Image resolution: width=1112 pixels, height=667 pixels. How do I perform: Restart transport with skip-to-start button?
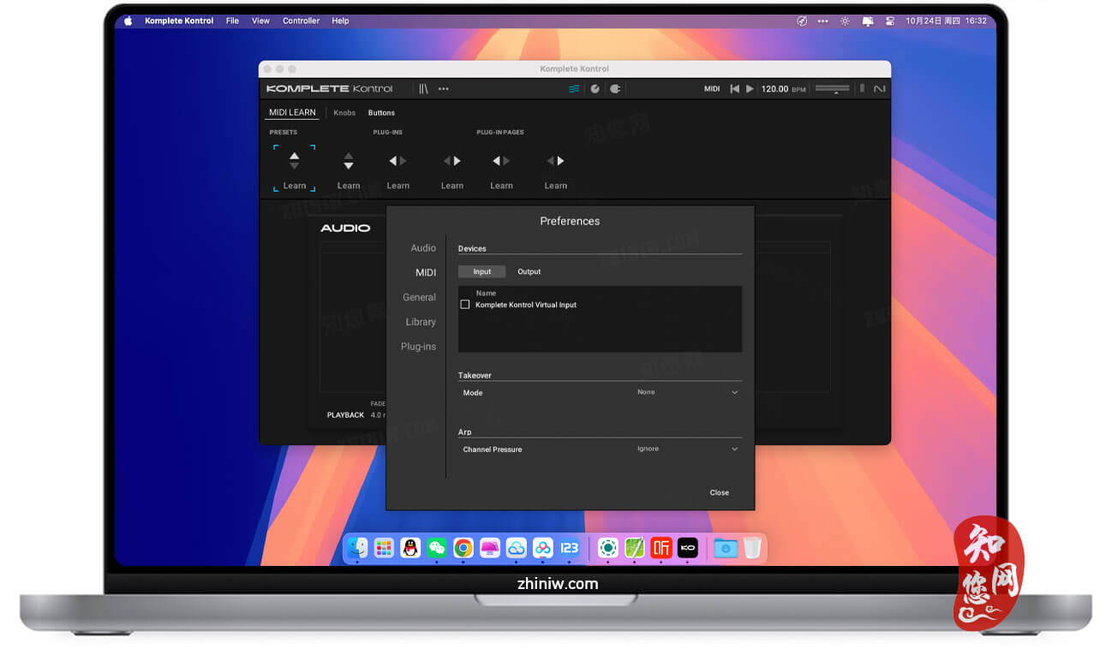click(x=734, y=88)
